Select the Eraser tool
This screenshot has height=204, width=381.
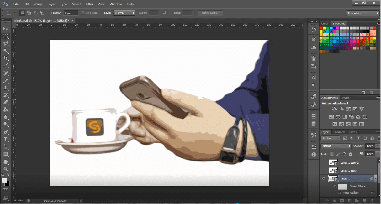click(6, 102)
